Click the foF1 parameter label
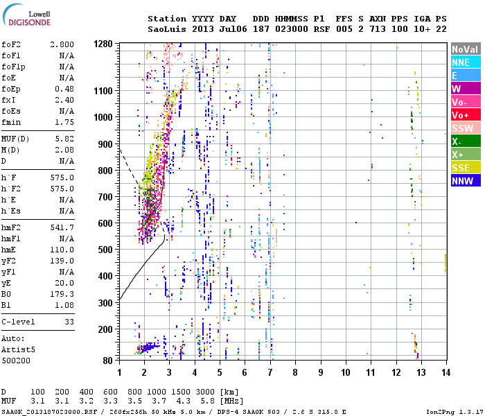 (11, 55)
